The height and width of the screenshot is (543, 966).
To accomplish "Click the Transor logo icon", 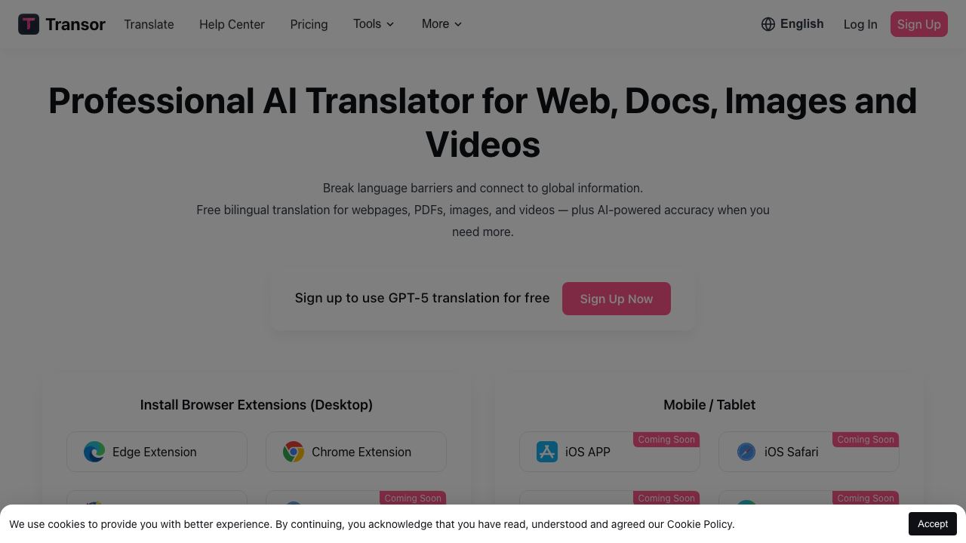I will tap(29, 24).
